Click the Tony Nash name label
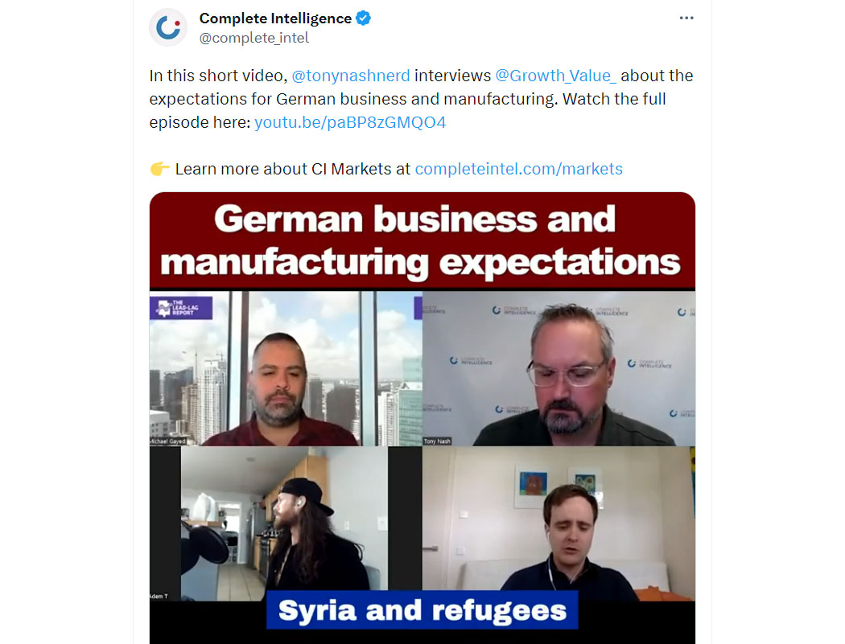Screen dimensions: 845x644 coord(436,441)
